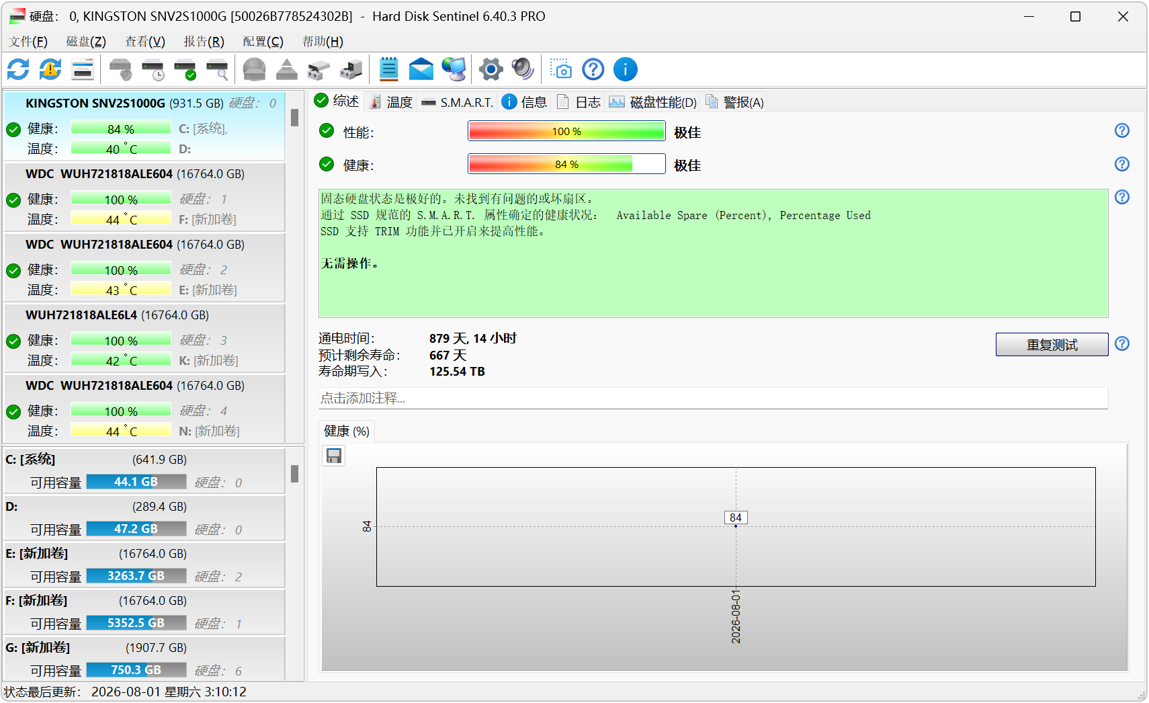
Task: Click the screenshot camera icon
Action: point(560,69)
